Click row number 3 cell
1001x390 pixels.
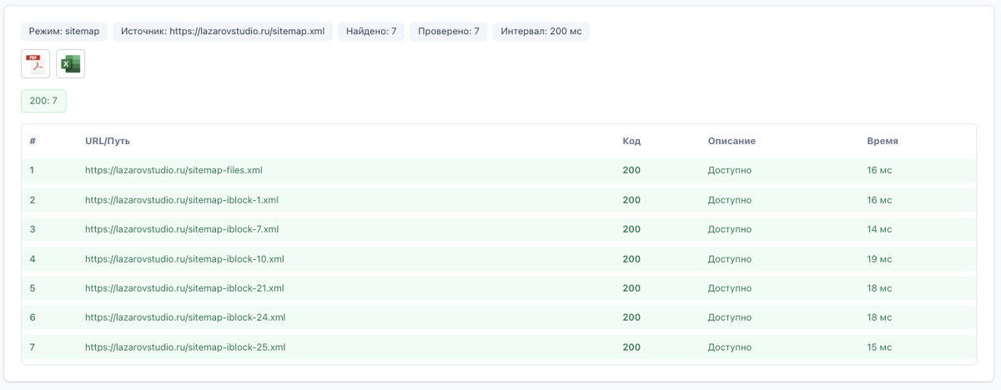[x=33, y=229]
